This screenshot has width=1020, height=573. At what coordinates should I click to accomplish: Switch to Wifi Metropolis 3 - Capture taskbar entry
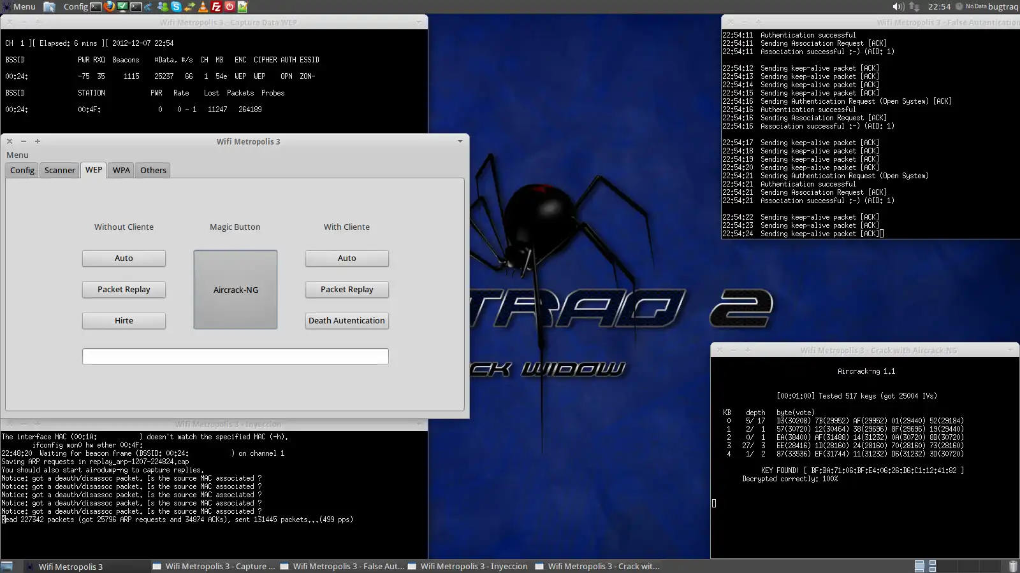click(214, 566)
